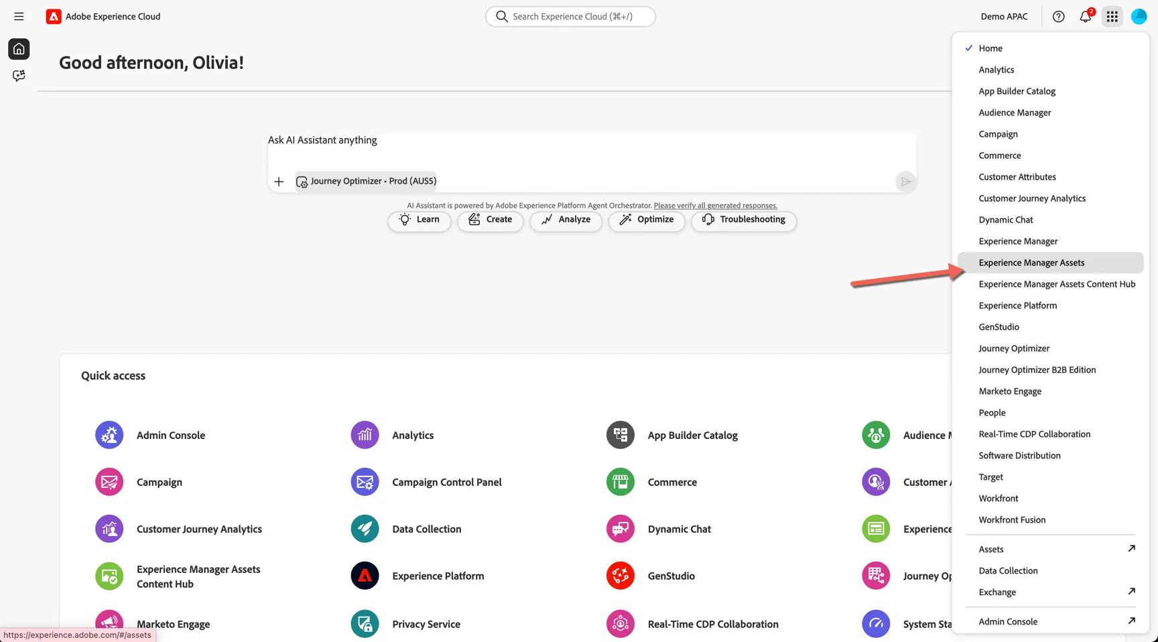Click the Analyze prompt button
Screen dimensions: 1158x642
click(x=566, y=220)
